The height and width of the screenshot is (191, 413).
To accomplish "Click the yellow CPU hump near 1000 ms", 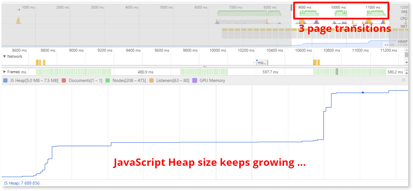I will [18, 21].
